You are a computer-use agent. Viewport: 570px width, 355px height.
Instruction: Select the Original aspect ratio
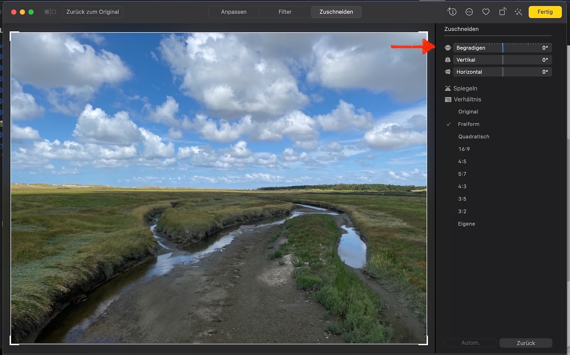[x=468, y=112]
